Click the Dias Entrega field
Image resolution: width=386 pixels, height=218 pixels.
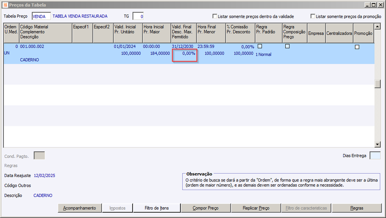[375, 156]
